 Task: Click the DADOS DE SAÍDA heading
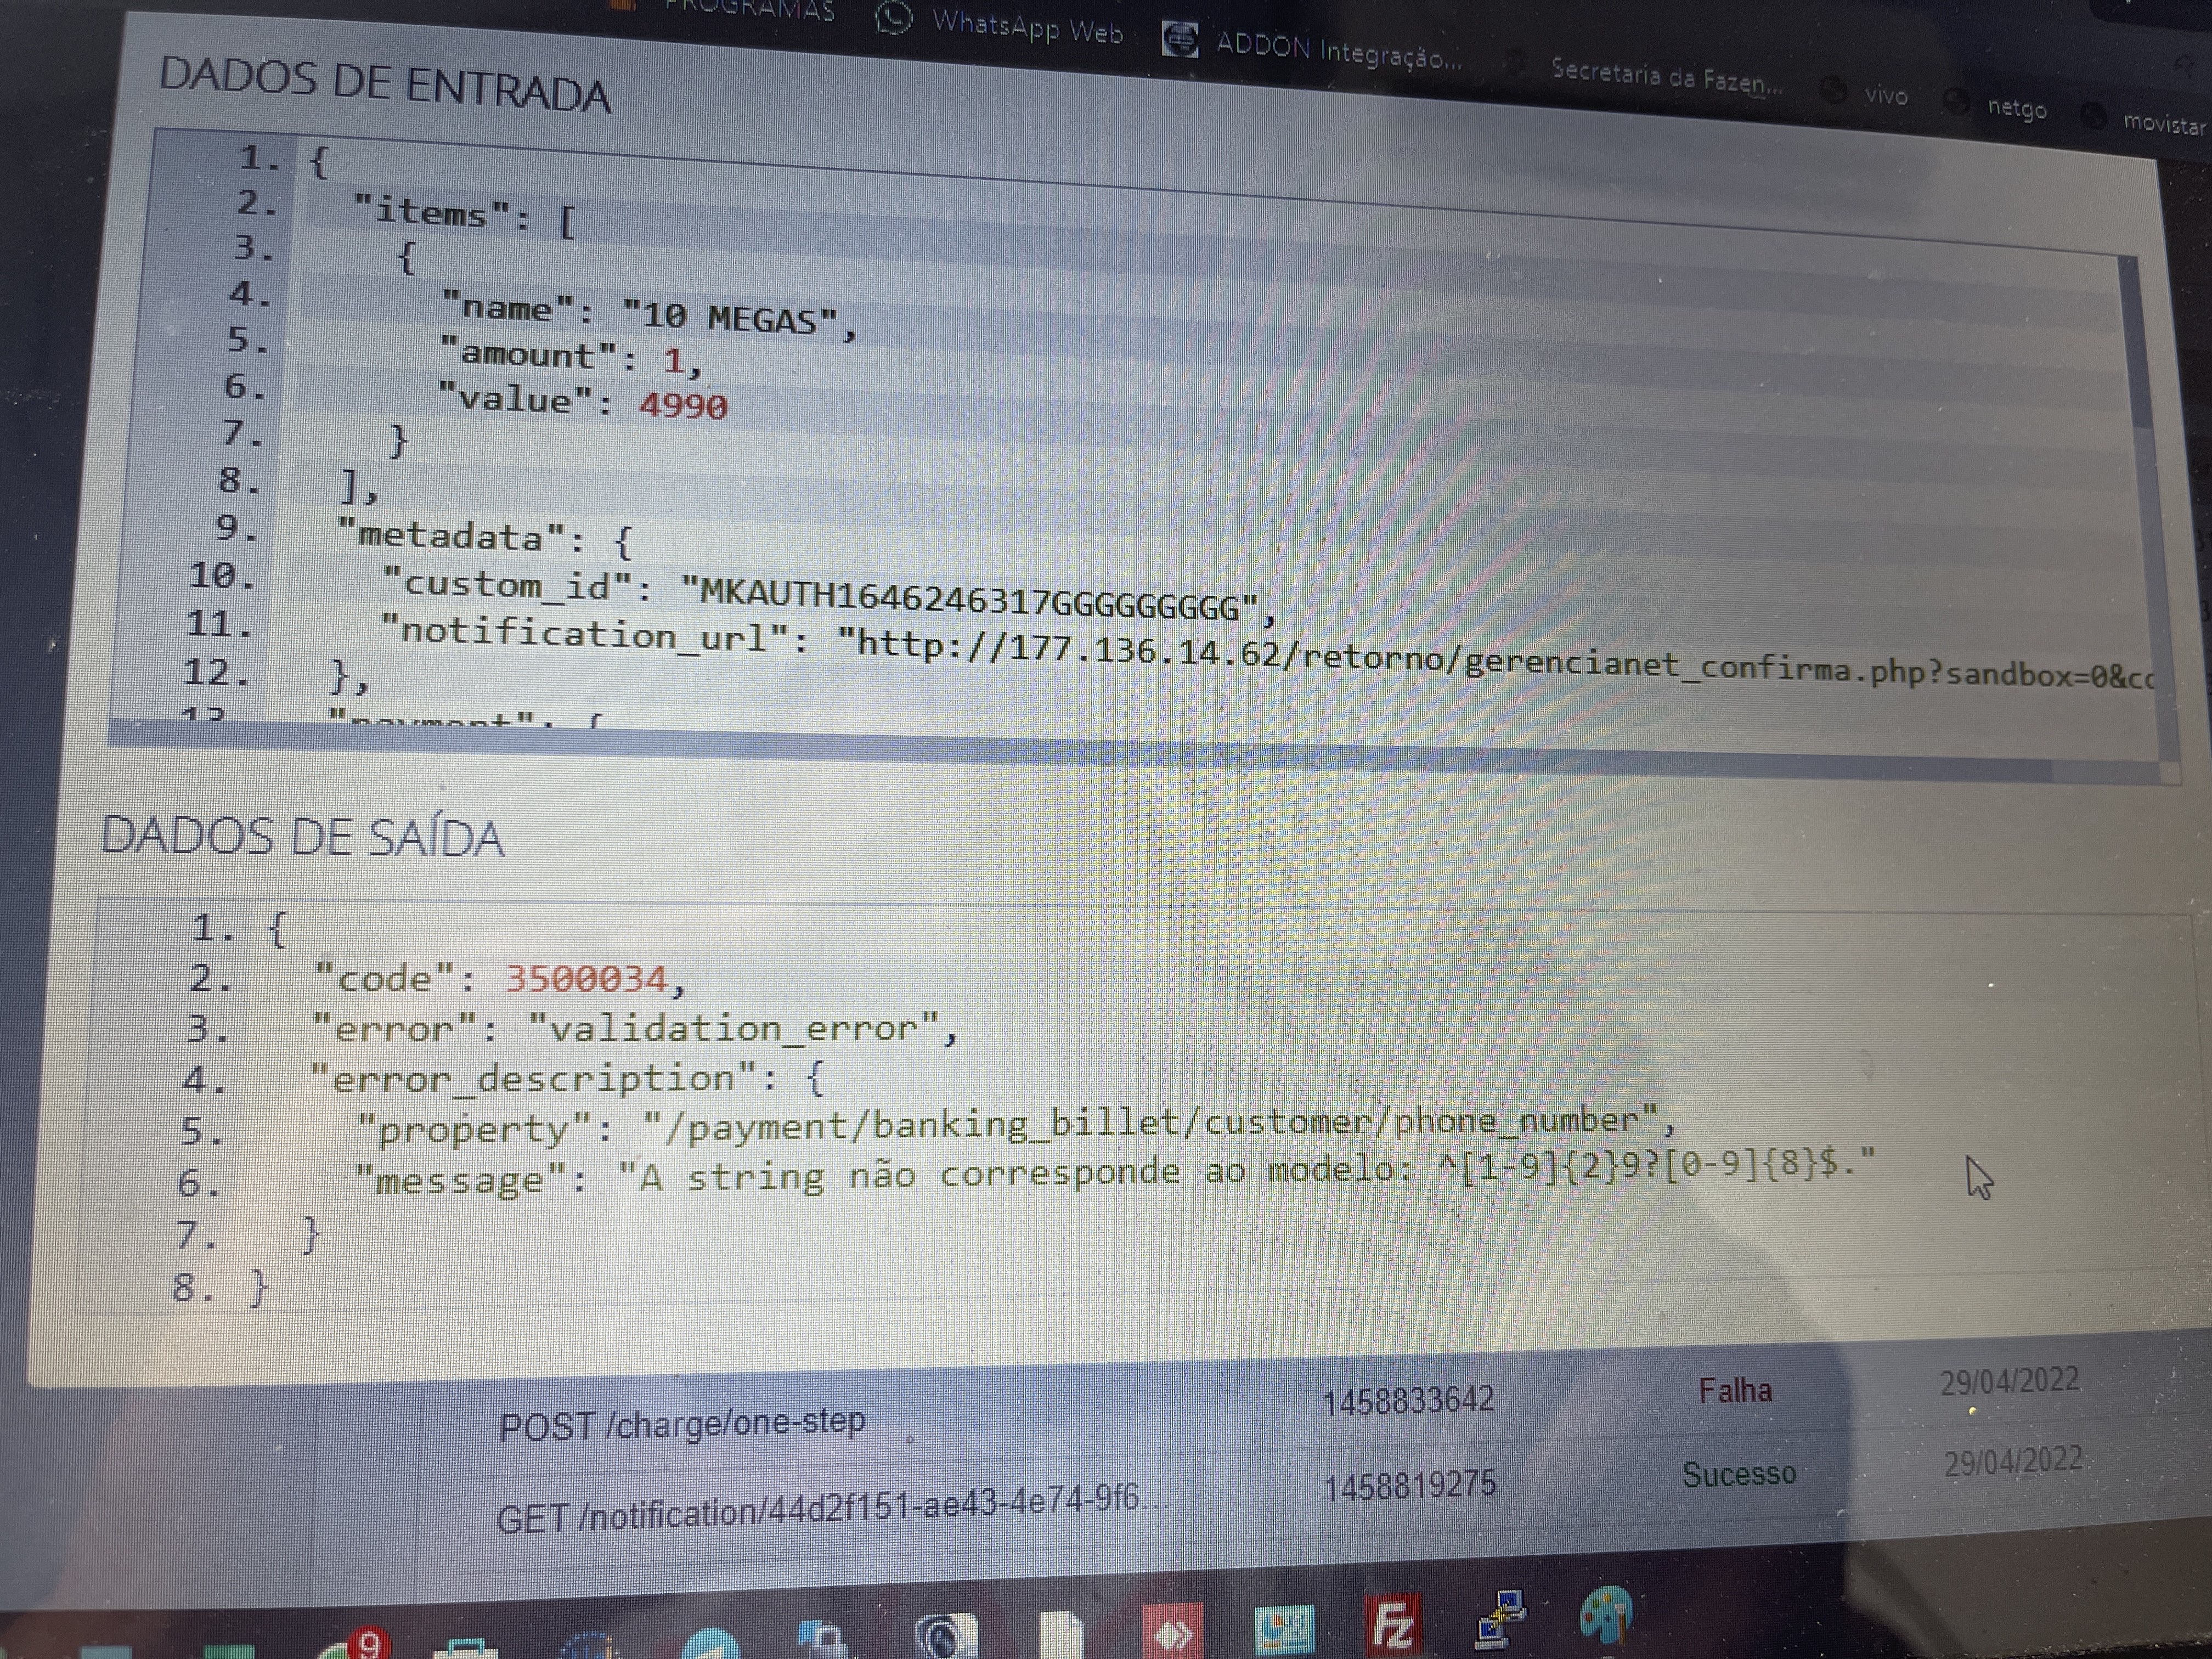[x=302, y=836]
